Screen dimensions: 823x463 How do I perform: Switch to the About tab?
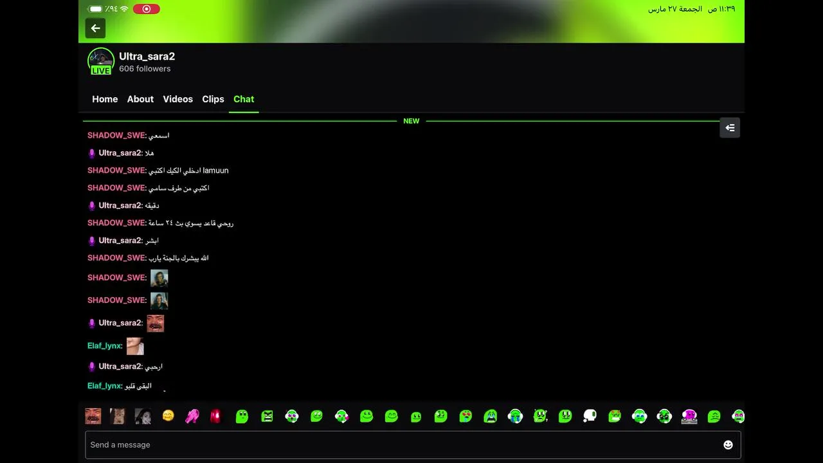tap(140, 99)
